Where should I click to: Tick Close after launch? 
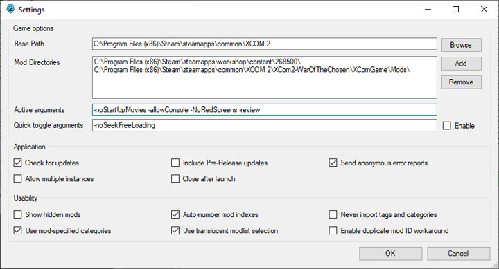tap(175, 179)
